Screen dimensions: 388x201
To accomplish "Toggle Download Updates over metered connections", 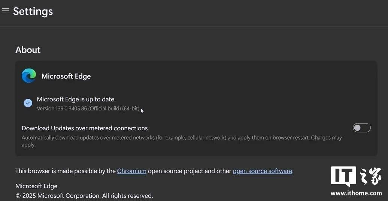I will tap(361, 128).
